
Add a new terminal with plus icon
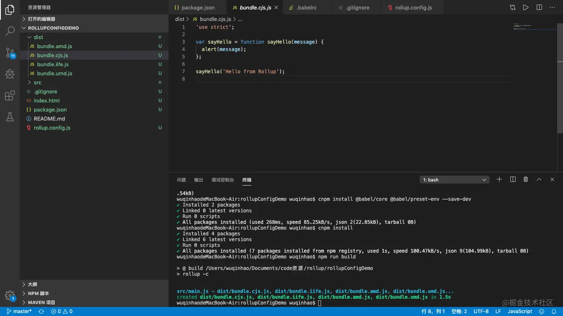(x=499, y=179)
